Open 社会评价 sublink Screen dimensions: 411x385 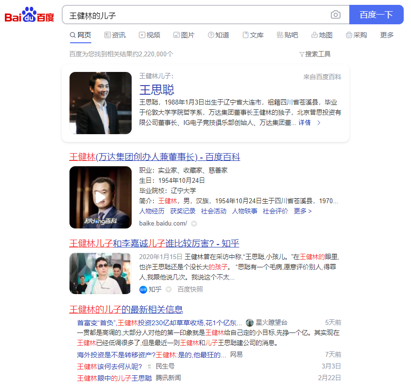(x=275, y=211)
